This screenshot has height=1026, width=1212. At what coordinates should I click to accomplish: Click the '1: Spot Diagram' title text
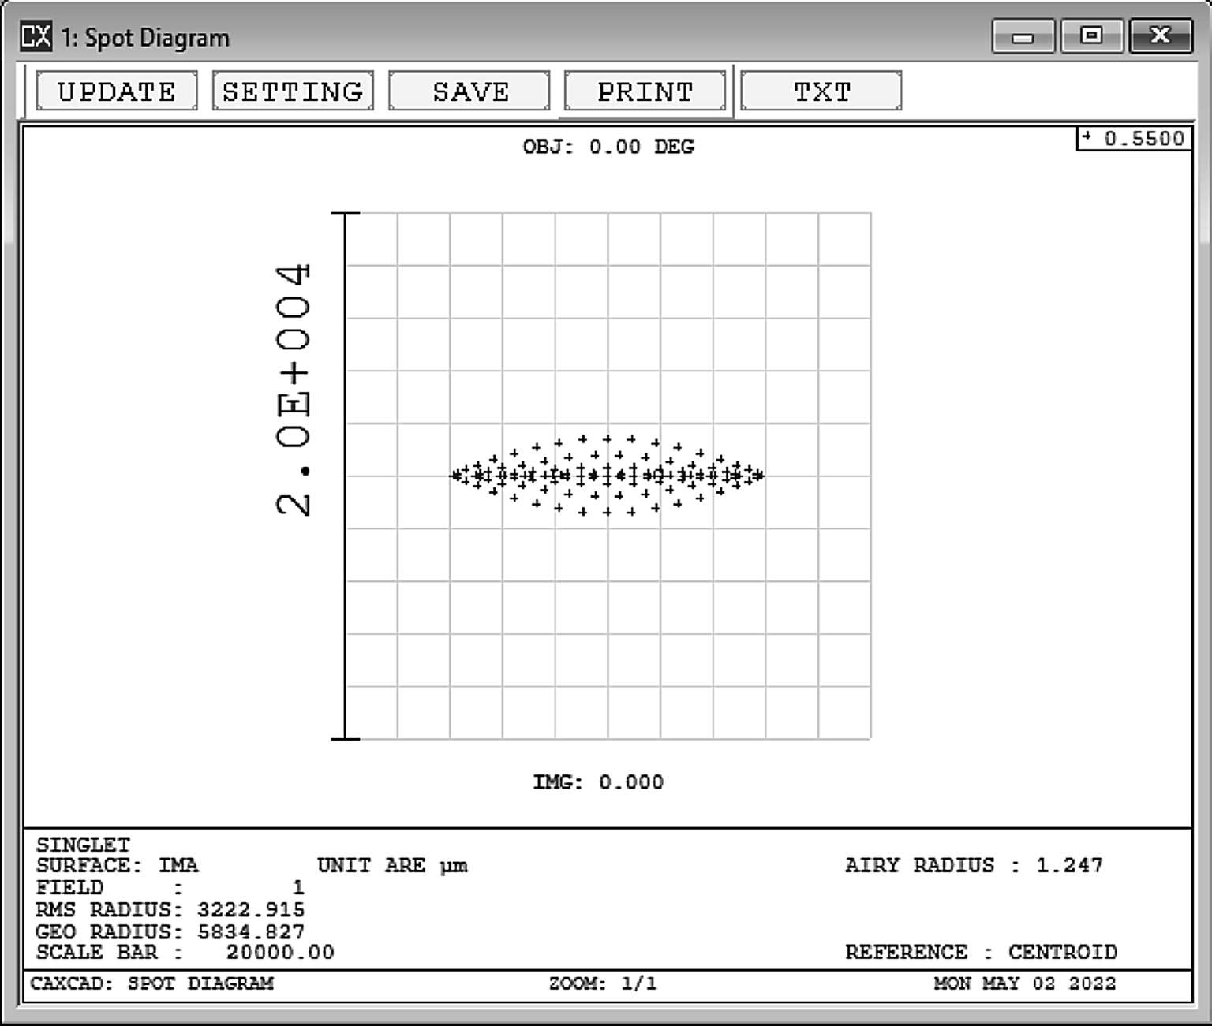point(146,38)
